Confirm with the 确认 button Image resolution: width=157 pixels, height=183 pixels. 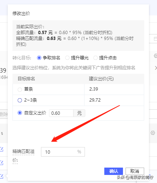113,171
